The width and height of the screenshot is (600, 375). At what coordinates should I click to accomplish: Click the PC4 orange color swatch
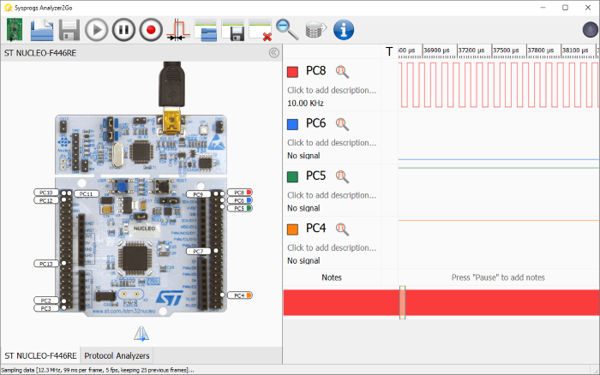(x=293, y=229)
